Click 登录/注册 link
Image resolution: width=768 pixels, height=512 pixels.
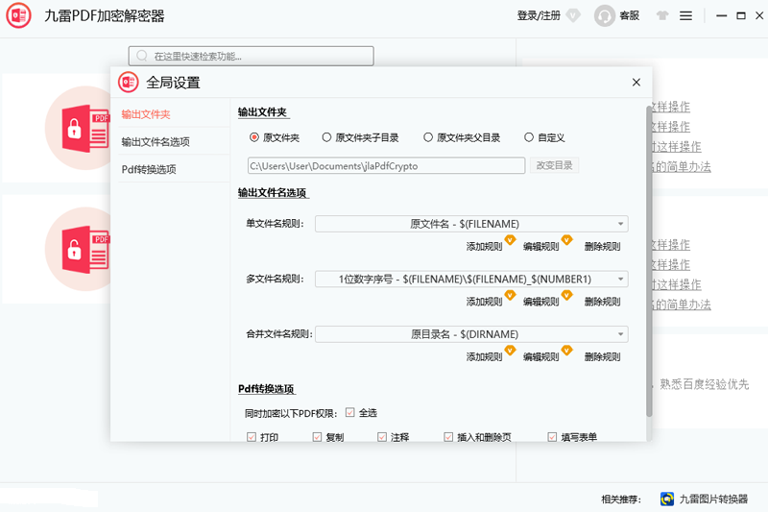coord(539,15)
